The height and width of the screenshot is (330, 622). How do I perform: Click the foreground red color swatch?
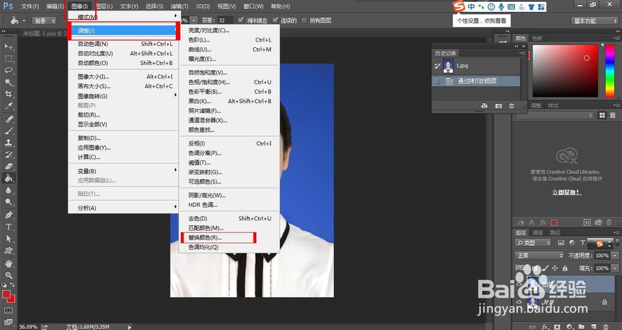click(6, 295)
